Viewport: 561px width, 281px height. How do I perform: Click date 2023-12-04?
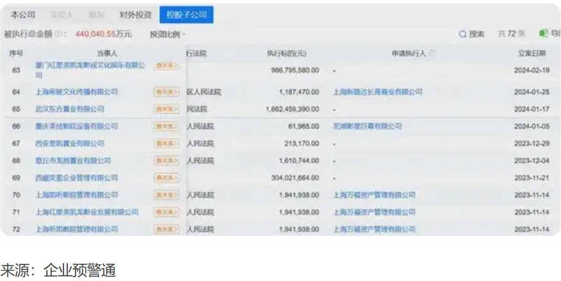pos(532,161)
